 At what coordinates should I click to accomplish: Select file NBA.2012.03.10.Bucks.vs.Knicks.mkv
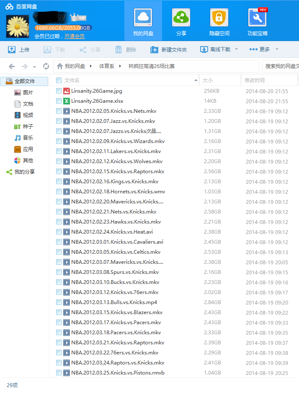[x=115, y=282]
